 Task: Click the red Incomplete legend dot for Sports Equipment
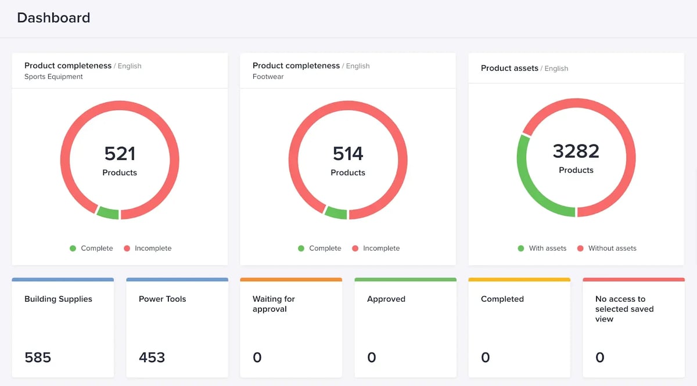click(x=127, y=248)
